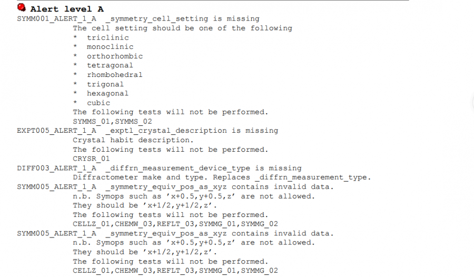Click the "_symmetry_cell_setting is missing" text
The width and height of the screenshot is (474, 277).
[182, 19]
